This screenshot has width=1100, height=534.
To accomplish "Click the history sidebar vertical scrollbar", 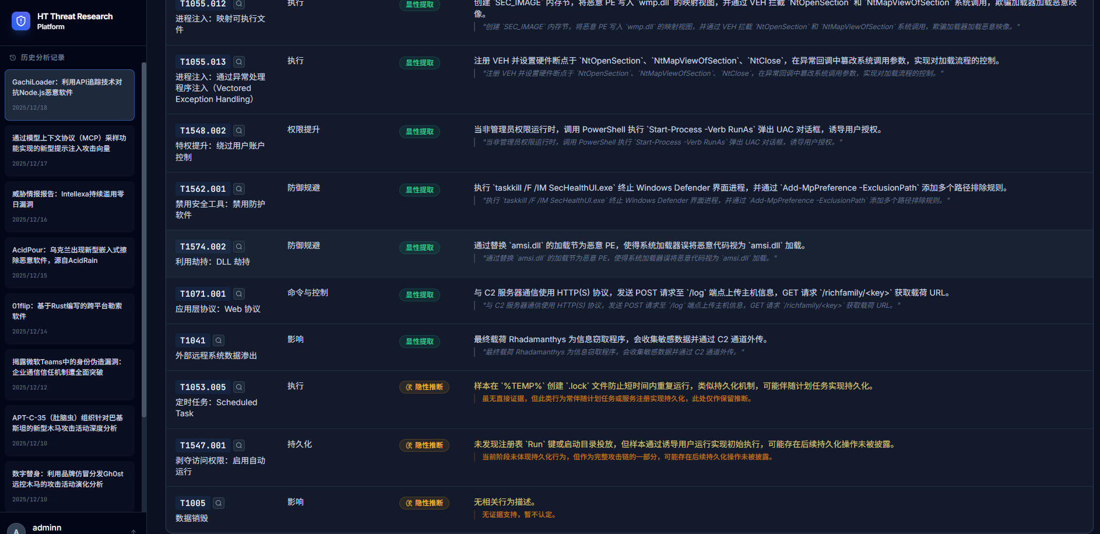I will tap(143, 233).
